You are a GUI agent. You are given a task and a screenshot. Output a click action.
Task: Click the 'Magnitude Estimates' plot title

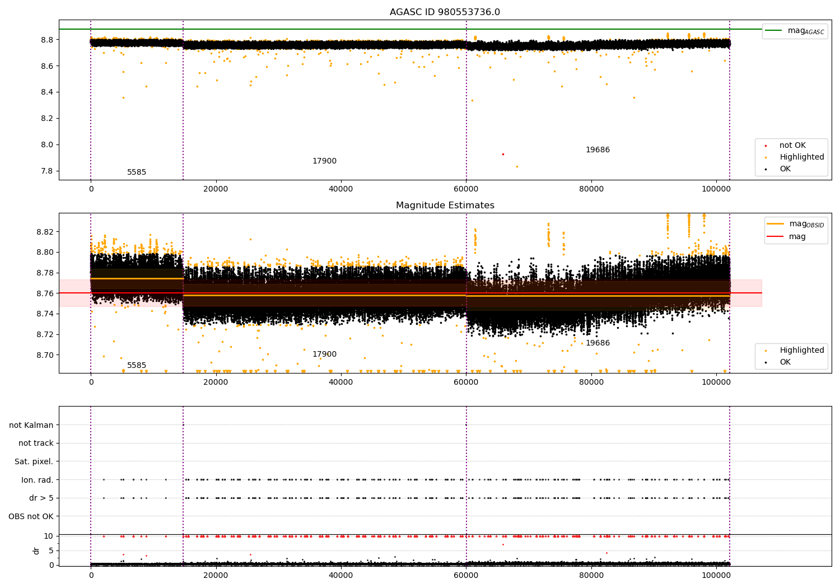[x=445, y=206]
